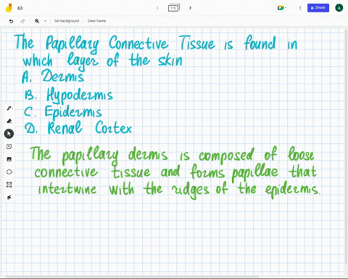
Task: Add a sticky note
Action: pyautogui.click(x=9, y=147)
